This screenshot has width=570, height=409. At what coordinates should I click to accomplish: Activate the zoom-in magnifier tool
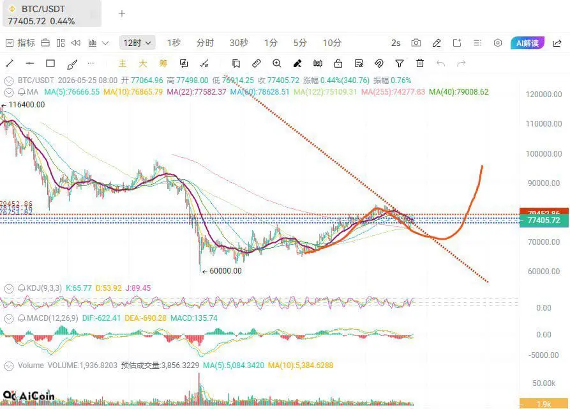276,64
